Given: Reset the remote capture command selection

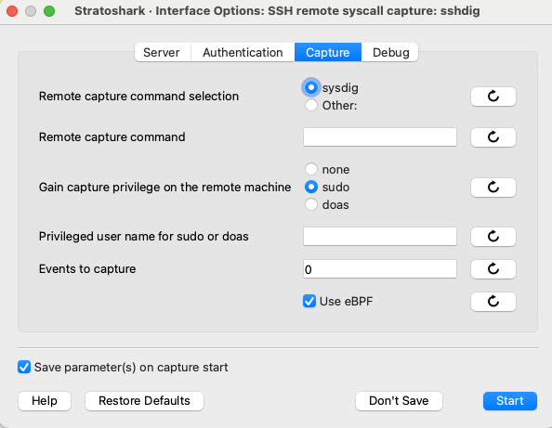Looking at the screenshot, I should (493, 97).
